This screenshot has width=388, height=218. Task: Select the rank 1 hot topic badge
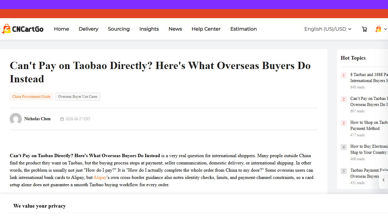pos(344,75)
